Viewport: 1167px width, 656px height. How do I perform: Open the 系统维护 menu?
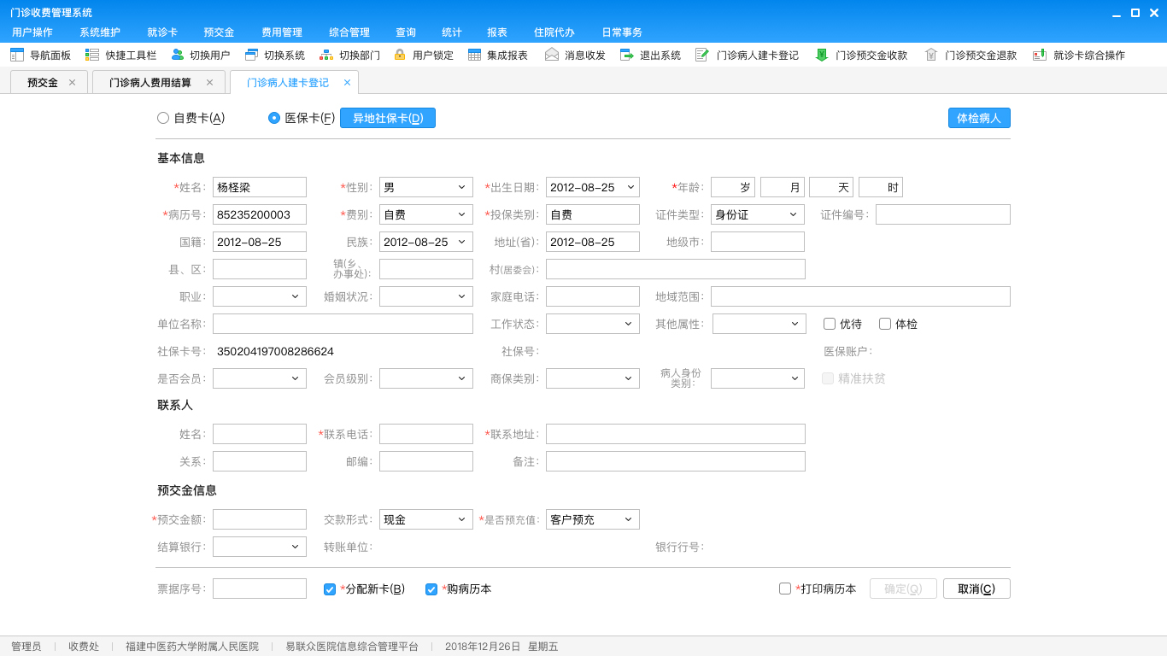click(100, 32)
